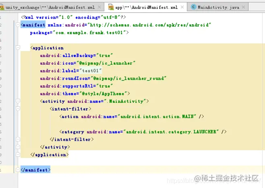Close the MainActivity.java tab
Screen dimensions: 265x188
tap(243, 7)
